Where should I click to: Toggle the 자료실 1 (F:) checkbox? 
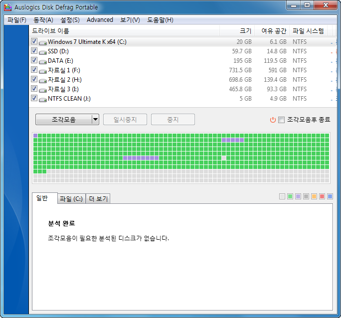click(x=34, y=70)
